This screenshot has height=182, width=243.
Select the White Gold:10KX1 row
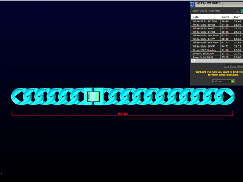[x=217, y=25]
